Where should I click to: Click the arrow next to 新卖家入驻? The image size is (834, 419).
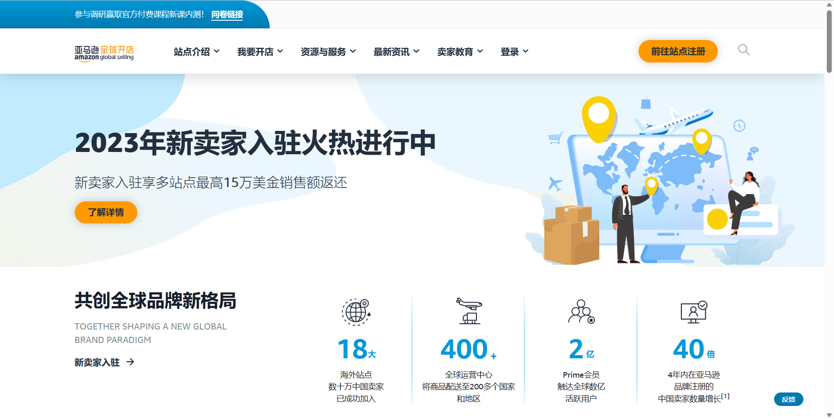point(131,362)
